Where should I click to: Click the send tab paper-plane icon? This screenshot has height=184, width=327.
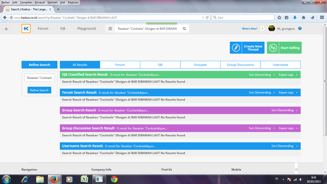[312, 18]
